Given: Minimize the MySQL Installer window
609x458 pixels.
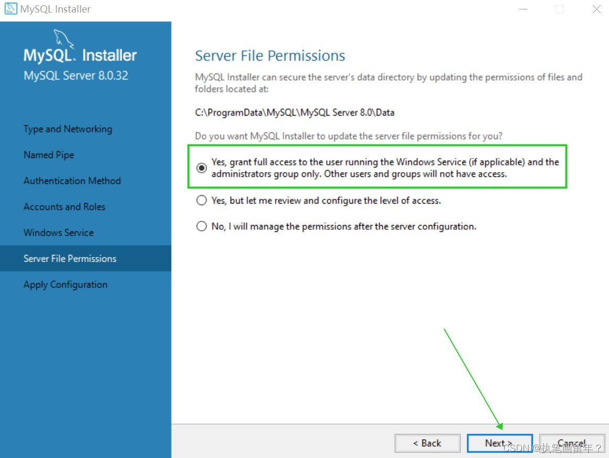Looking at the screenshot, I should tap(523, 9).
